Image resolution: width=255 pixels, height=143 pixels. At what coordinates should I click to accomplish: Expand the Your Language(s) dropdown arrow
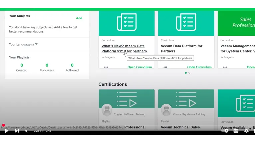click(36, 44)
